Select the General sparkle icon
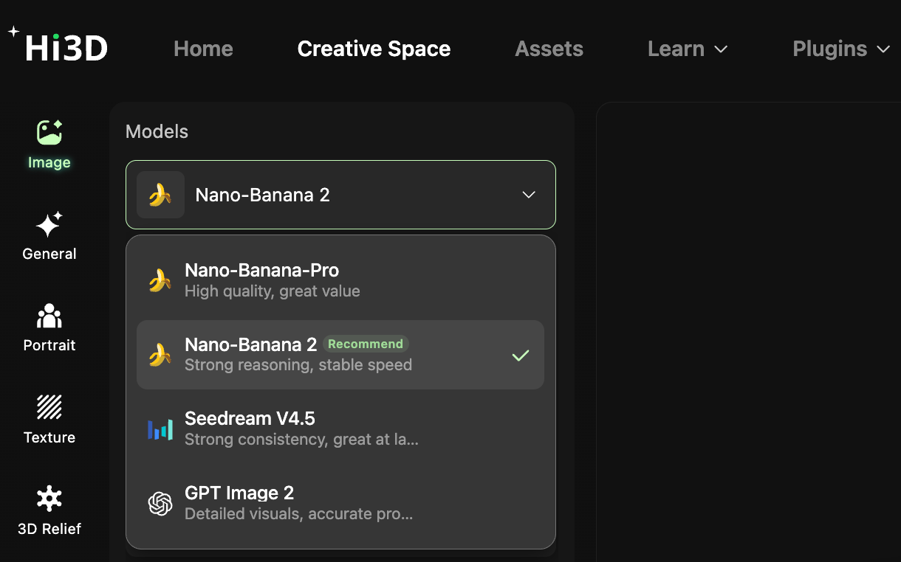The height and width of the screenshot is (562, 901). coord(49,224)
